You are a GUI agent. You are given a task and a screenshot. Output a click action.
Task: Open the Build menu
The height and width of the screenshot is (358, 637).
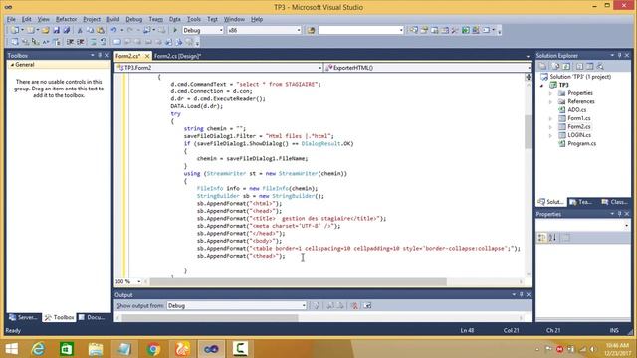click(x=112, y=19)
